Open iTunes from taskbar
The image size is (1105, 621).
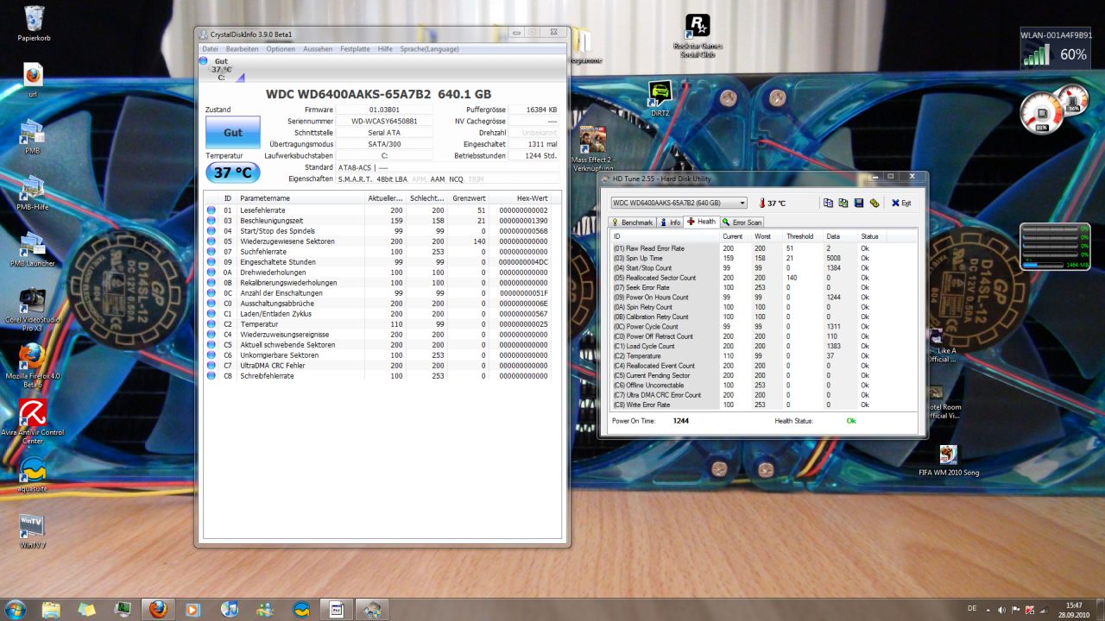click(229, 610)
